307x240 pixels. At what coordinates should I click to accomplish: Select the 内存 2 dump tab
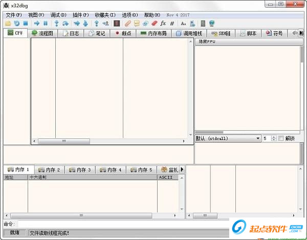tap(50, 170)
